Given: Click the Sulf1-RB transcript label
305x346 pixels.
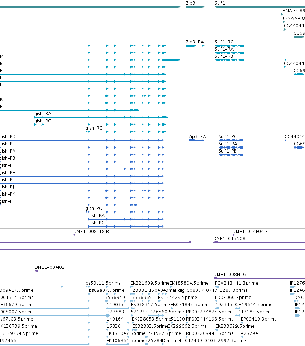Looking at the screenshot, I should tap(224, 56).
